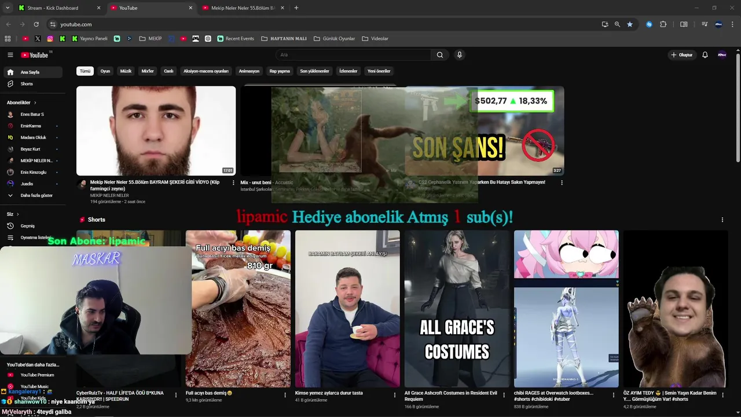The width and height of the screenshot is (741, 417).
Task: Select the Yeni öneriler filter chip
Action: click(379, 71)
